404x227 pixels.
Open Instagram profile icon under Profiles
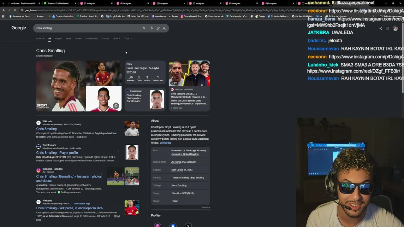pos(157,225)
